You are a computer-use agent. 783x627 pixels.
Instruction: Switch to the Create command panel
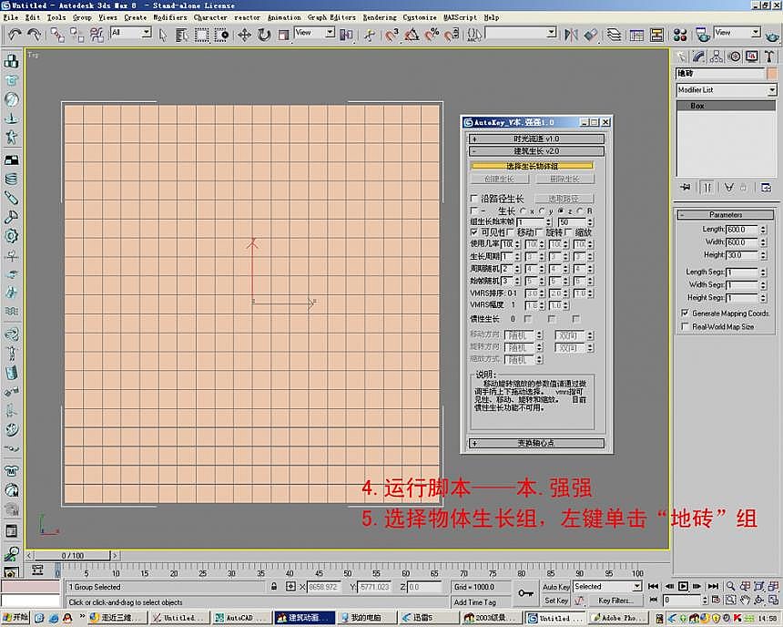tap(681, 56)
